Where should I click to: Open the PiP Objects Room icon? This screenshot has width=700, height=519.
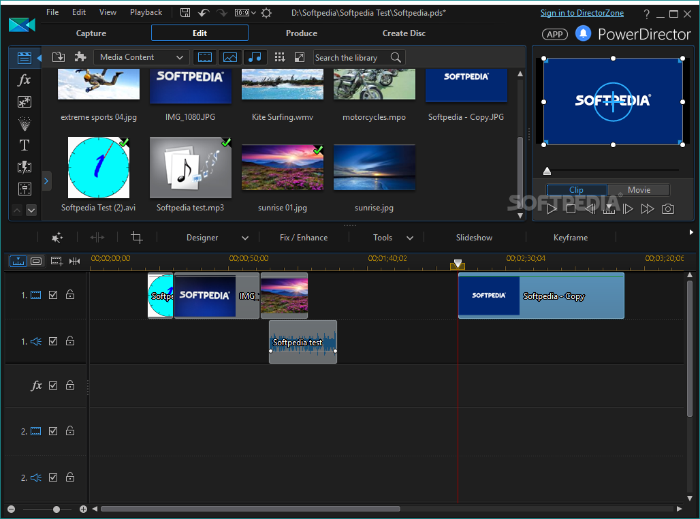click(x=24, y=102)
